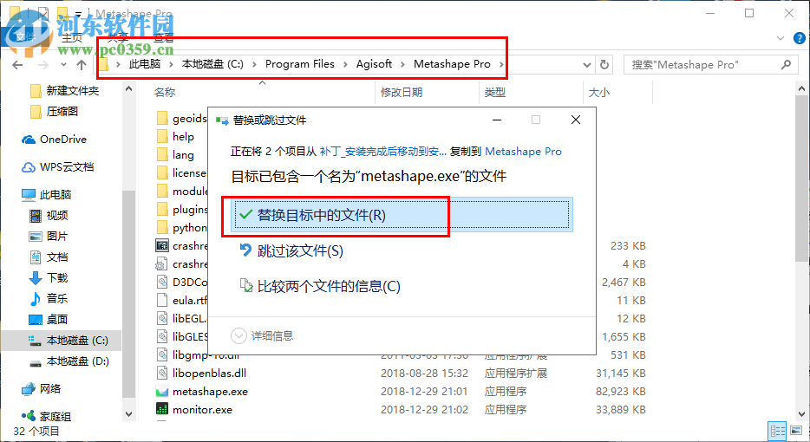The height and width of the screenshot is (442, 810).
Task: Select Skip this file option
Action: coord(292,251)
